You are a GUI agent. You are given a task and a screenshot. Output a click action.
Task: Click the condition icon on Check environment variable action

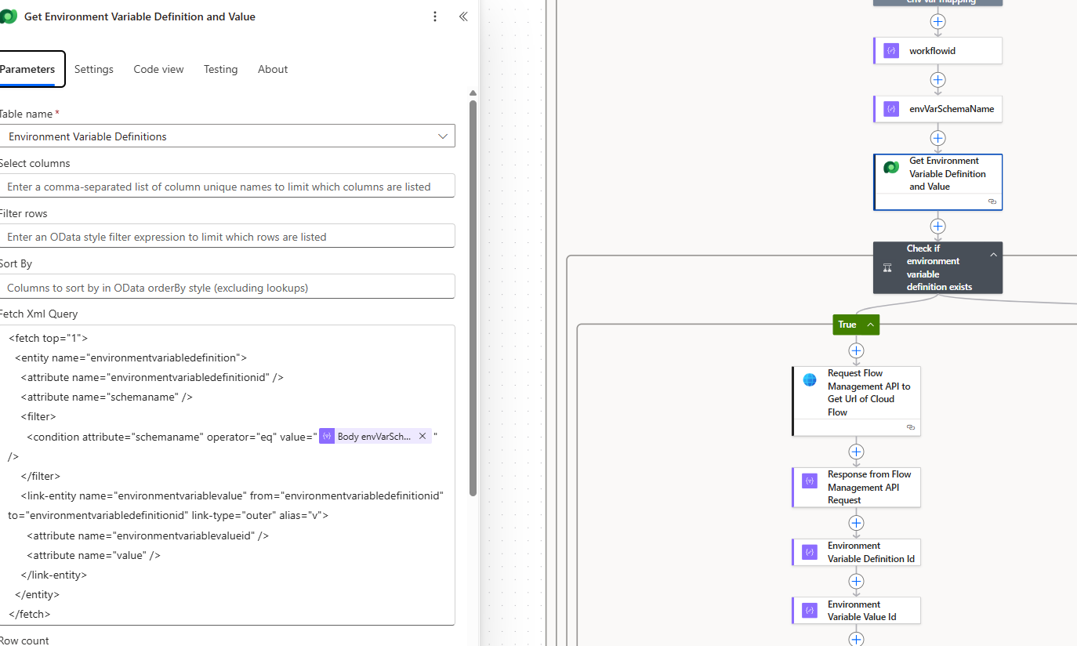click(887, 267)
